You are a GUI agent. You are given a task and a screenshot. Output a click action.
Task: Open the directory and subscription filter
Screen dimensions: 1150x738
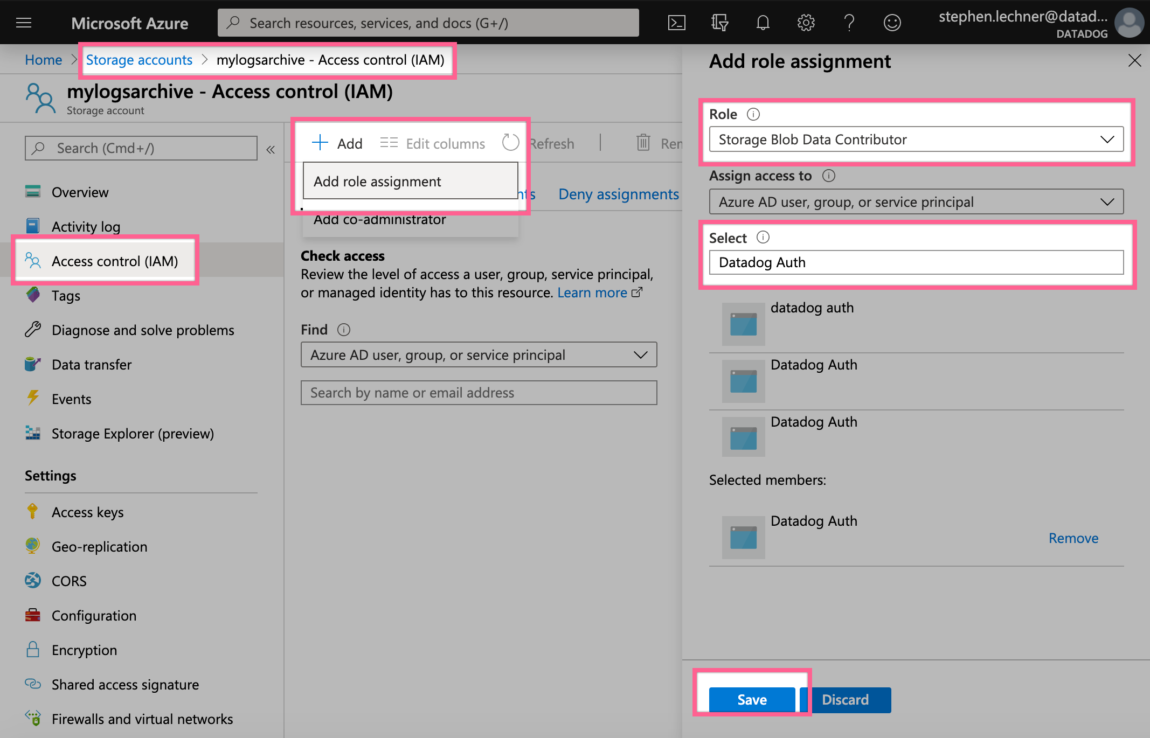pos(719,23)
